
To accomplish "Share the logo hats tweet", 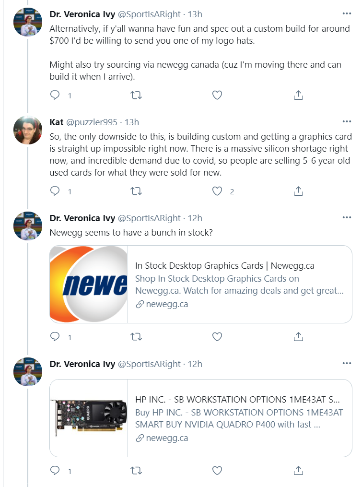I will [298, 95].
